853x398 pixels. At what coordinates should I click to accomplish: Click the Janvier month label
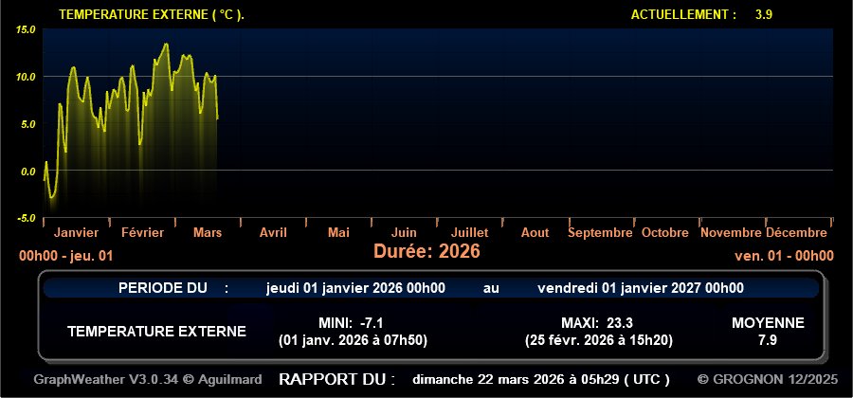click(x=77, y=232)
